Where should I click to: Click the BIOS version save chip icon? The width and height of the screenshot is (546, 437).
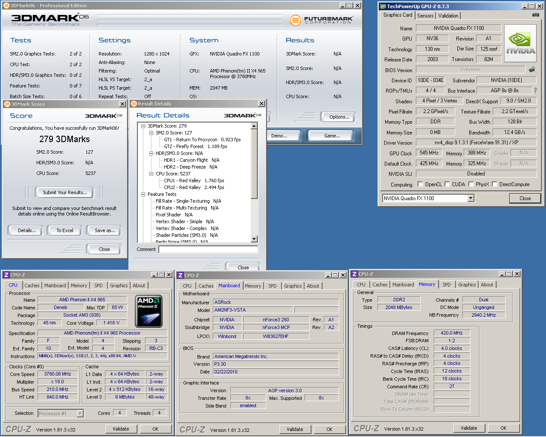tap(532, 69)
